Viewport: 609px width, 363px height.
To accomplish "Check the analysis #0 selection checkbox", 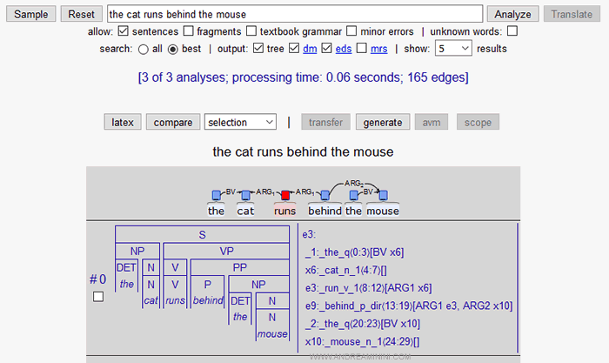I will click(98, 298).
